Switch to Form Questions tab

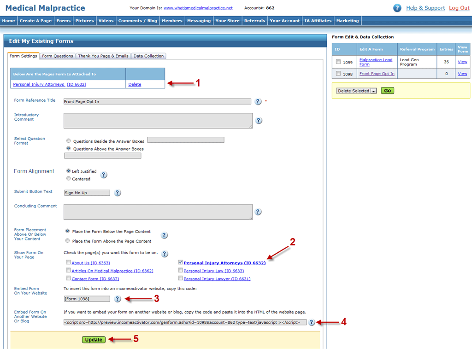58,56
